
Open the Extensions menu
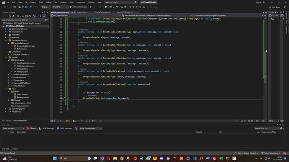pos(81,2)
